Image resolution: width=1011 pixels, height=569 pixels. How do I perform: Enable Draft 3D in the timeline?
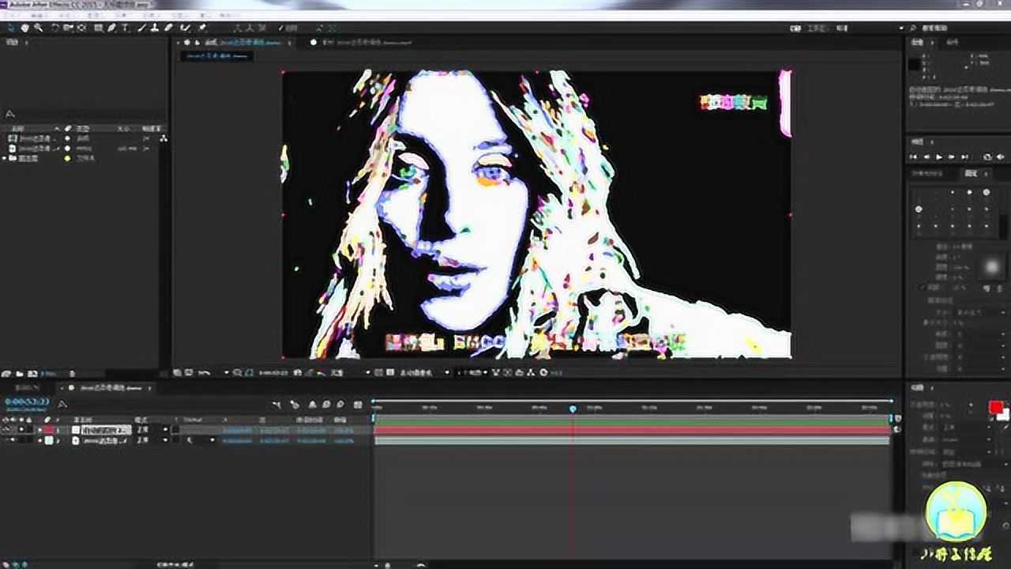pyautogui.click(x=294, y=405)
